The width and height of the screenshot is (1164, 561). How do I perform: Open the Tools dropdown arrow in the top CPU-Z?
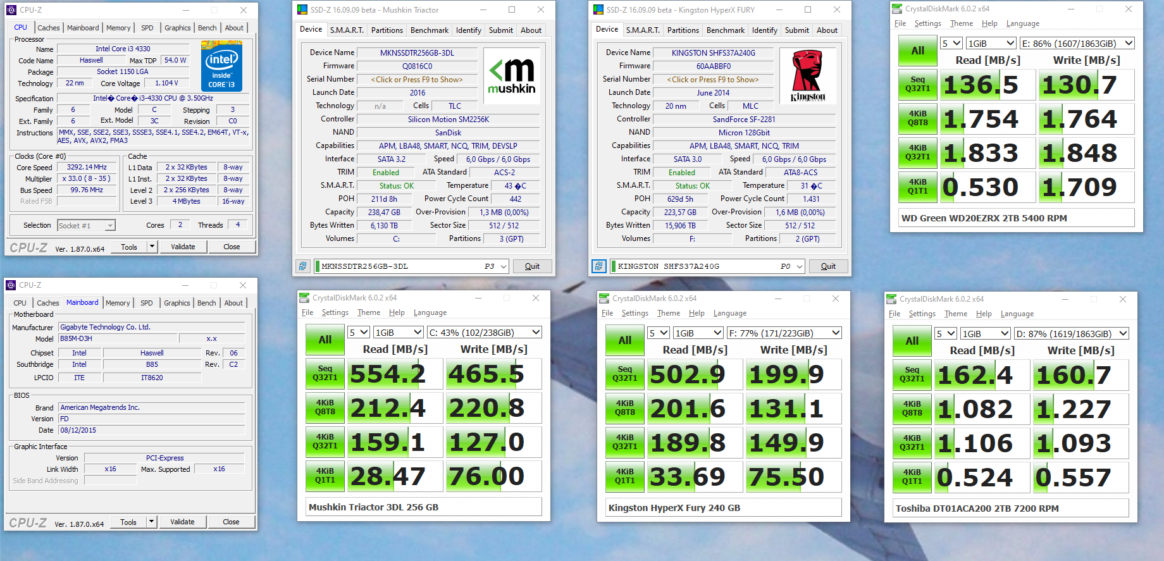coord(152,247)
